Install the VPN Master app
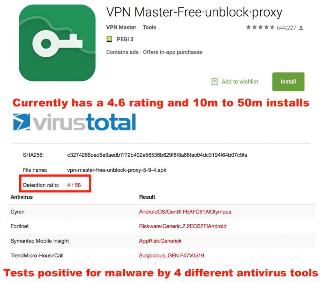 288,82
